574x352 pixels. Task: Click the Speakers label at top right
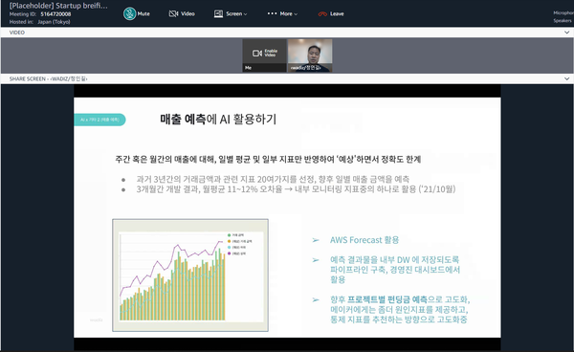(x=563, y=20)
